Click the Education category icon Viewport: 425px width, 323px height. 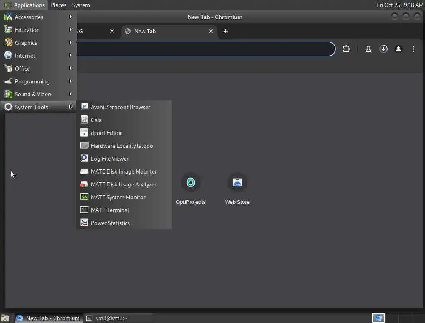(8, 29)
